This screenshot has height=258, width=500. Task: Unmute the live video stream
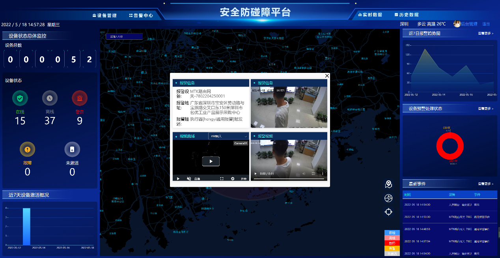189,179
